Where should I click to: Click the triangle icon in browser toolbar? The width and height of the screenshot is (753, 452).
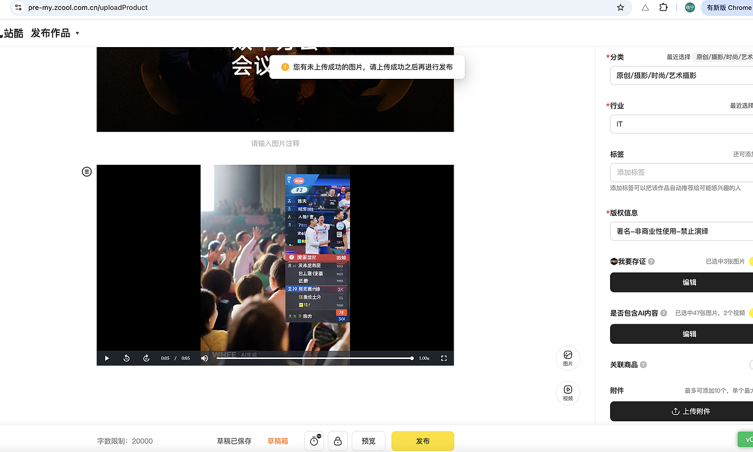tap(645, 8)
